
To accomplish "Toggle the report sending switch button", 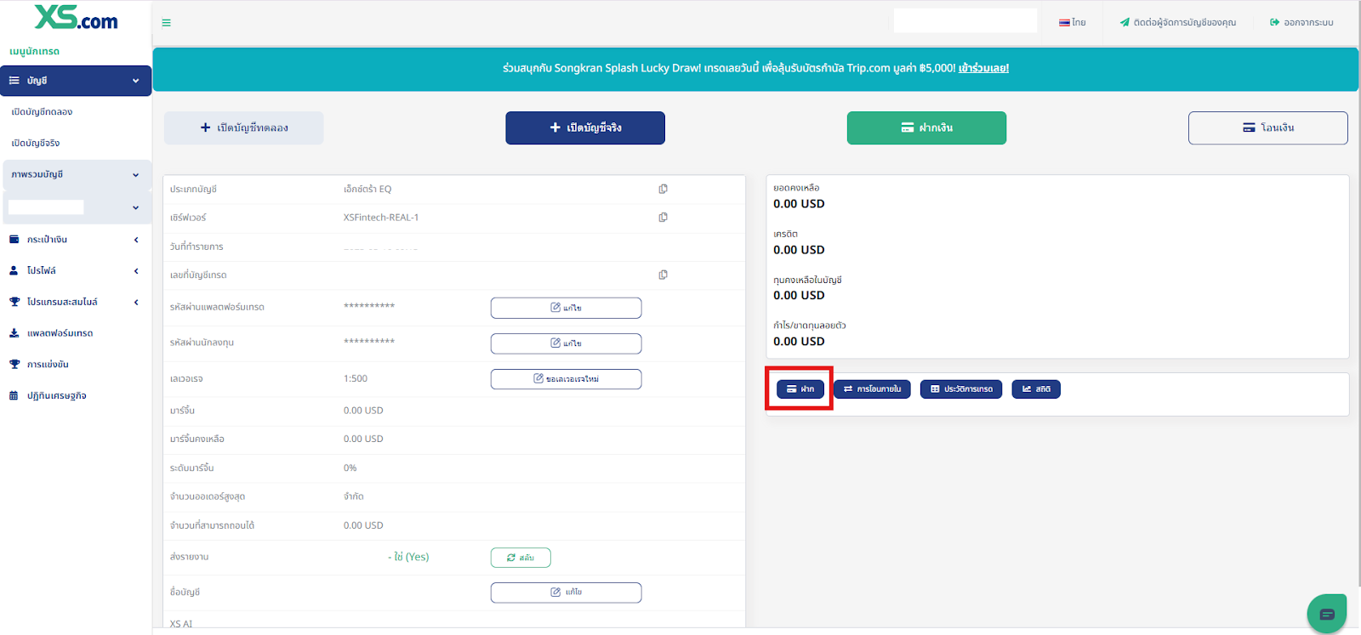I will 521,558.
